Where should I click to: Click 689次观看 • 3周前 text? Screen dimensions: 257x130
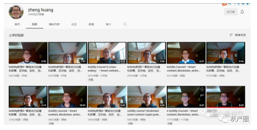pyautogui.click(x=136, y=120)
